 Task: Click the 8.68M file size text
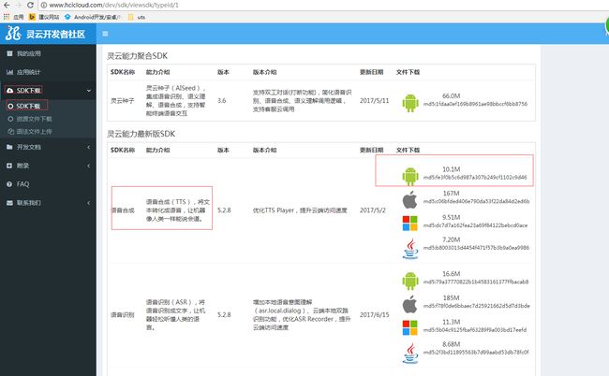tap(451, 344)
